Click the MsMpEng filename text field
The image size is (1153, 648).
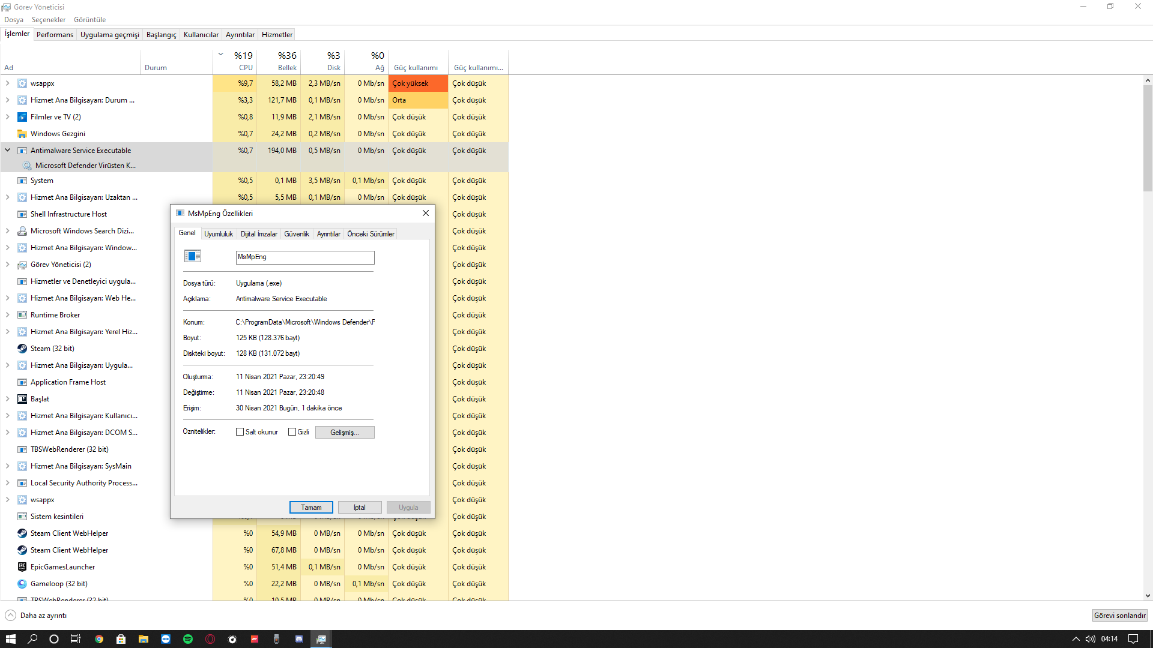(305, 257)
